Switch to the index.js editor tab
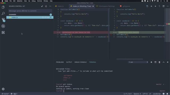 click(61, 6)
